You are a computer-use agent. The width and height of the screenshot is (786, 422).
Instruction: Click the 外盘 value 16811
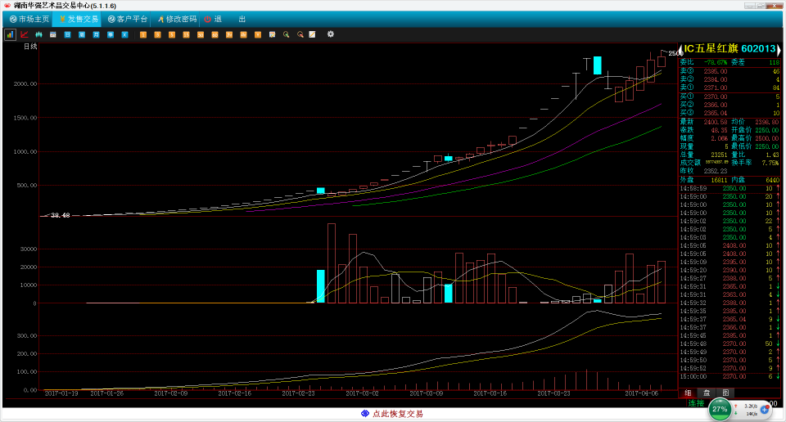pyautogui.click(x=719, y=180)
